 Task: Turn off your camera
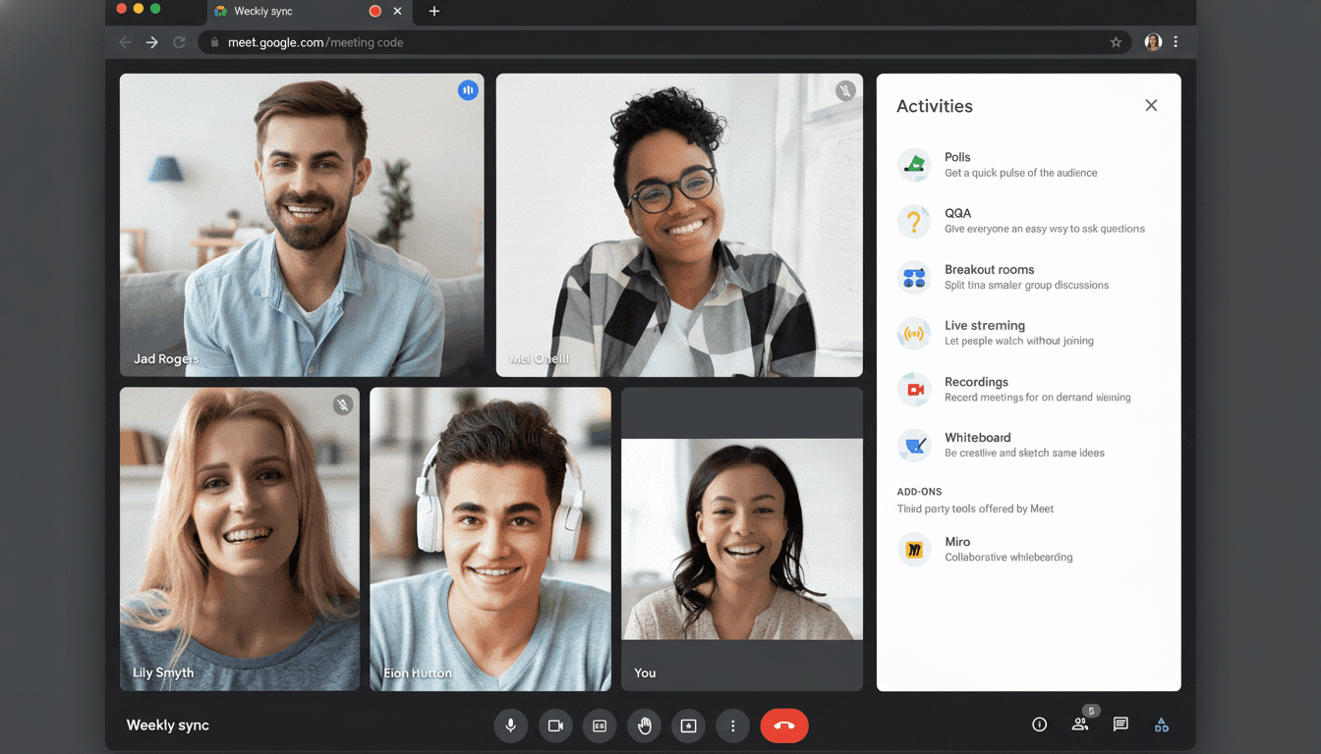point(555,726)
